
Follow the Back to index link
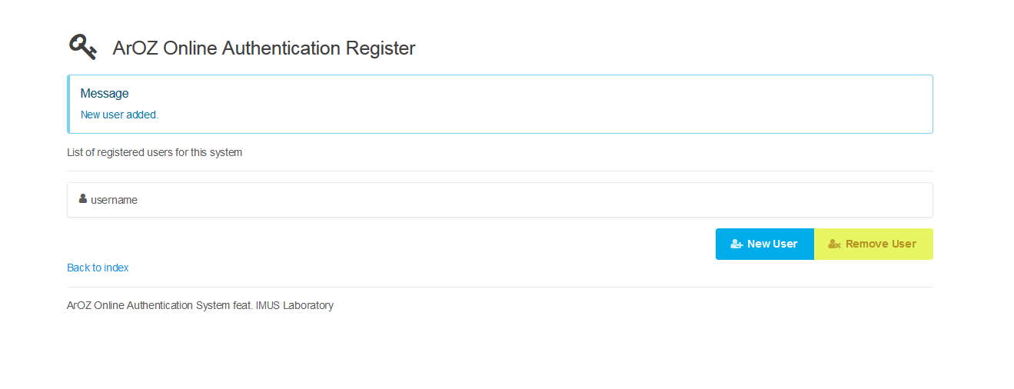(98, 268)
